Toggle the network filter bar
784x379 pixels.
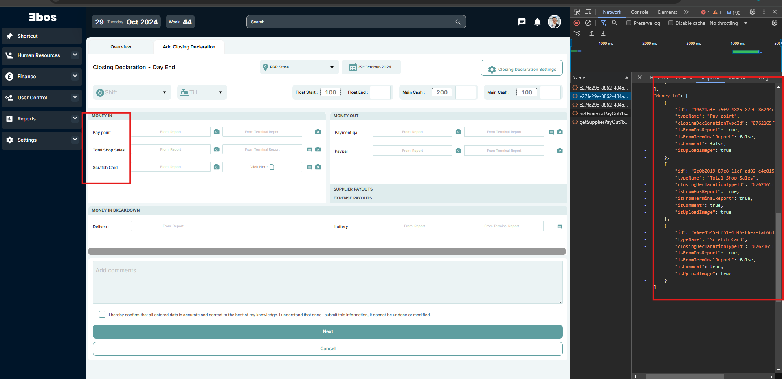click(x=604, y=23)
